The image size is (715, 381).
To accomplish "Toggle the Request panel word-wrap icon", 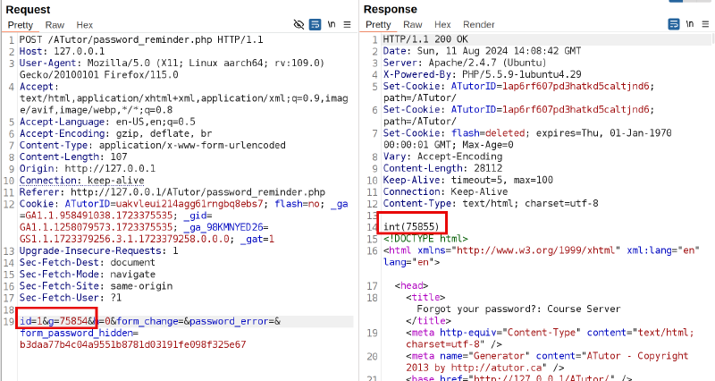I will pos(315,25).
